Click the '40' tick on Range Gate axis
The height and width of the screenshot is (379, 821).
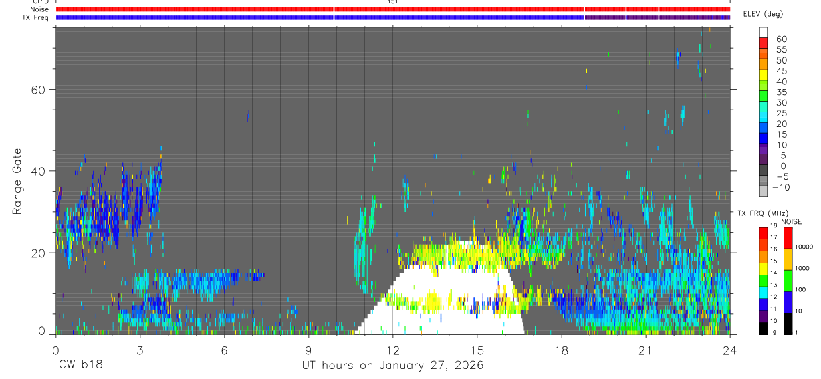pos(39,171)
